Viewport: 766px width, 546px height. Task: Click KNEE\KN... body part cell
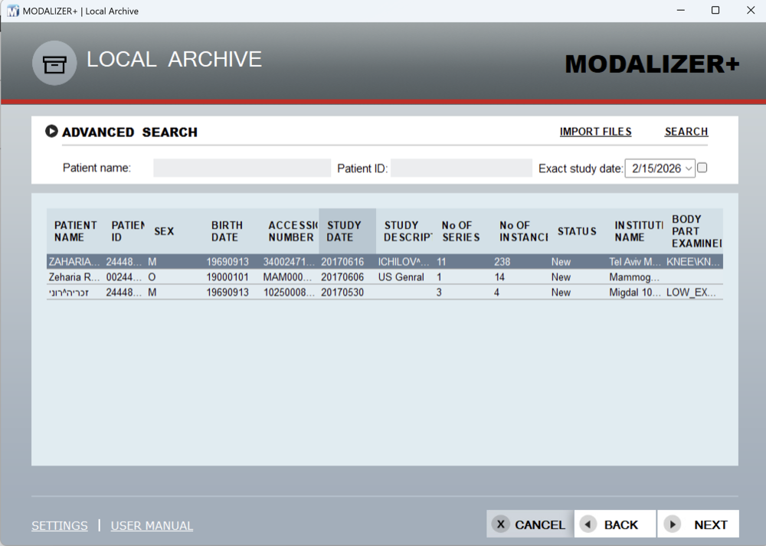692,262
